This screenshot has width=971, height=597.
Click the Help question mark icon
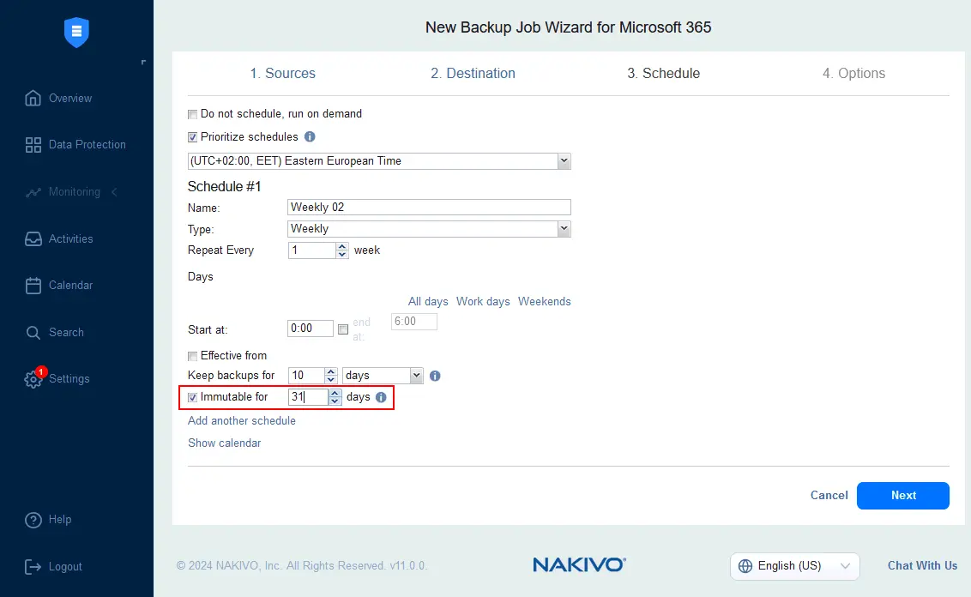[33, 520]
